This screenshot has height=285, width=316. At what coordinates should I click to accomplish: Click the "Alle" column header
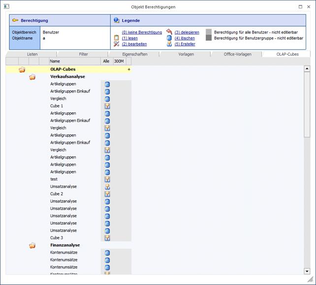click(106, 62)
